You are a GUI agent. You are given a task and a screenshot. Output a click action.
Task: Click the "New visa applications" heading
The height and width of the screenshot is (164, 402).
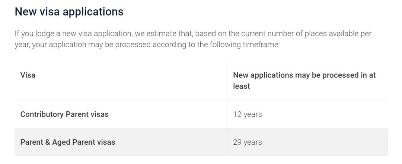[x=69, y=12]
